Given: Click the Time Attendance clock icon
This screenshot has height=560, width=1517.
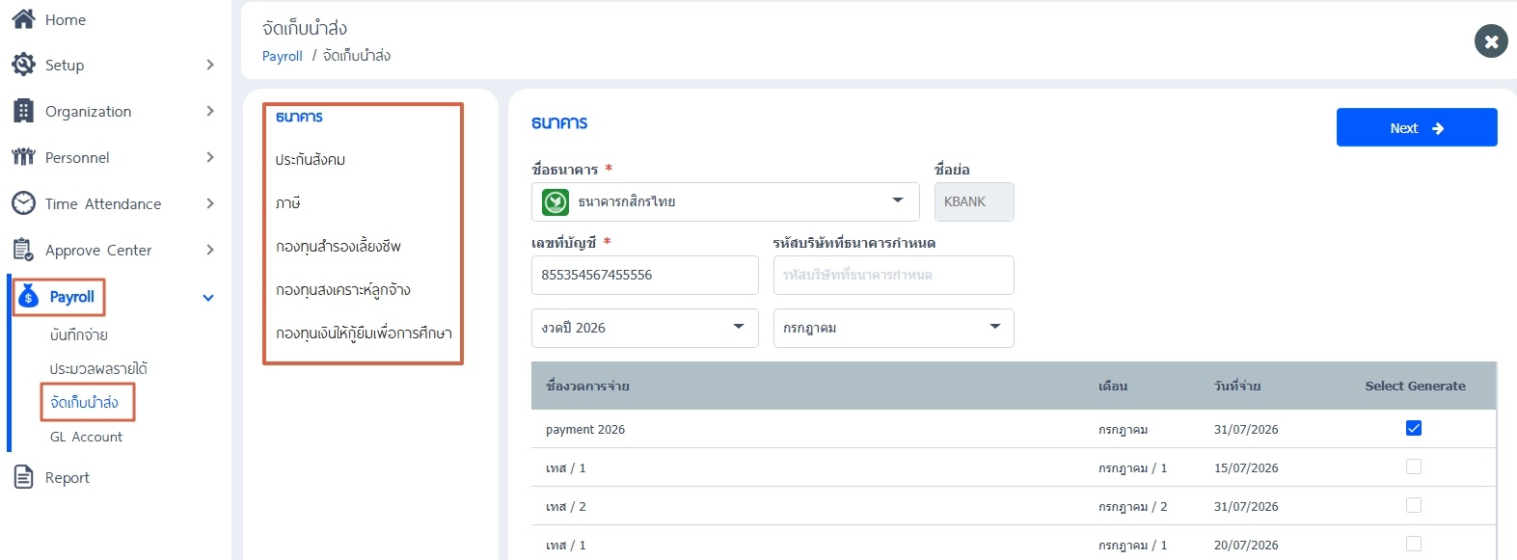Looking at the screenshot, I should [23, 203].
